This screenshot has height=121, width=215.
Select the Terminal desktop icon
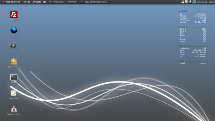point(14,79)
